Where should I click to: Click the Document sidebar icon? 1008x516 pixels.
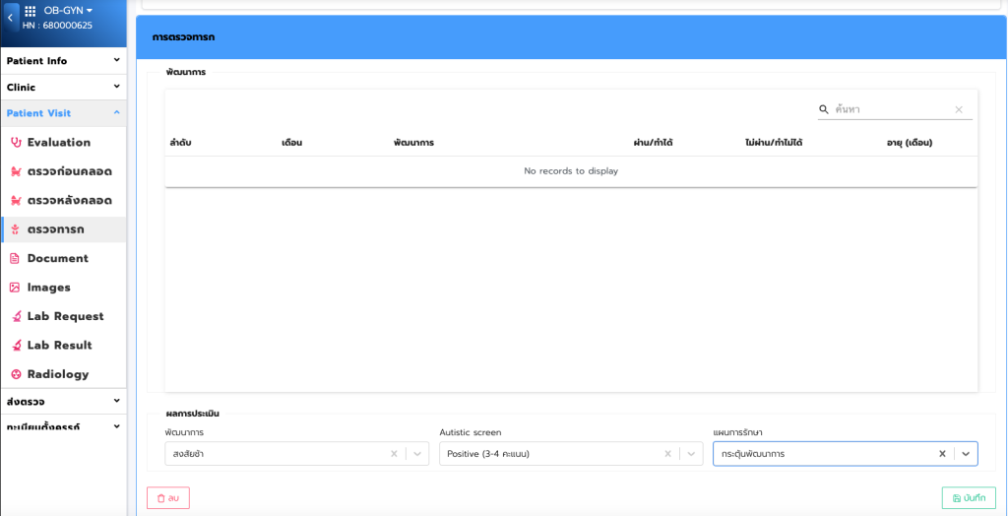(15, 259)
